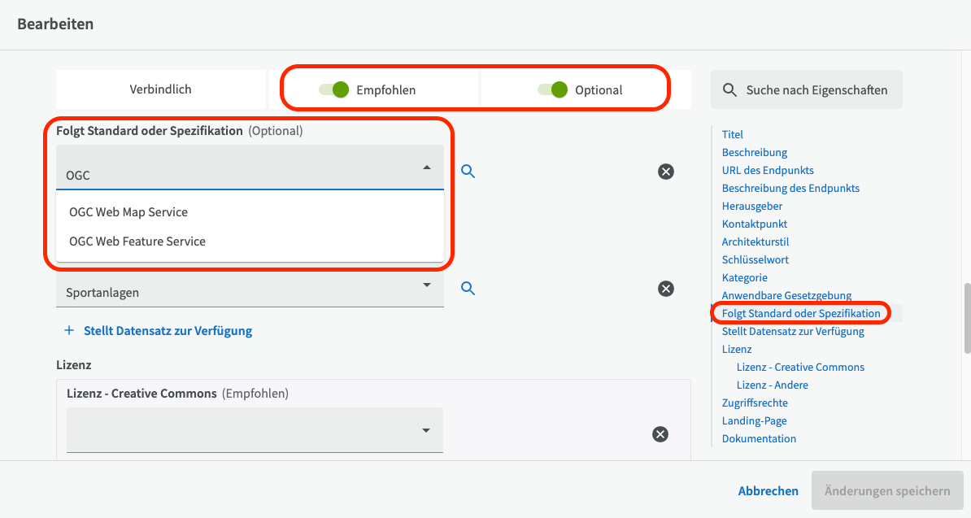Clear the Lizenz - Creative Commons field
971x518 pixels.
click(660, 434)
